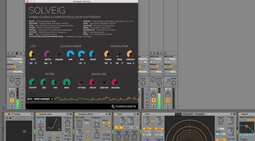This screenshot has height=141, width=255.
Task: Click the Reverb Decay percentage slider
Action: pos(221,134)
